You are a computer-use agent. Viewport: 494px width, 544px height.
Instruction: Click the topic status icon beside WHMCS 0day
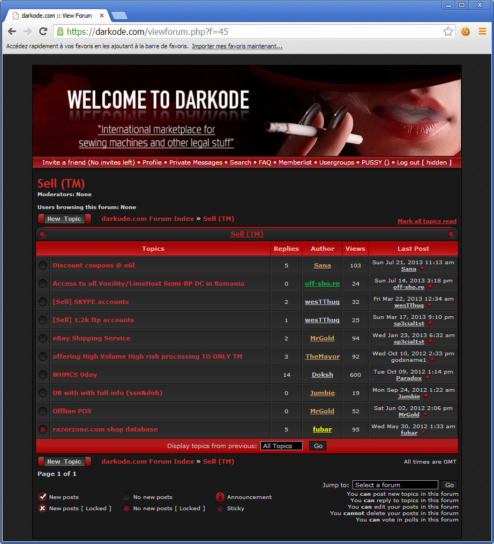click(x=43, y=375)
